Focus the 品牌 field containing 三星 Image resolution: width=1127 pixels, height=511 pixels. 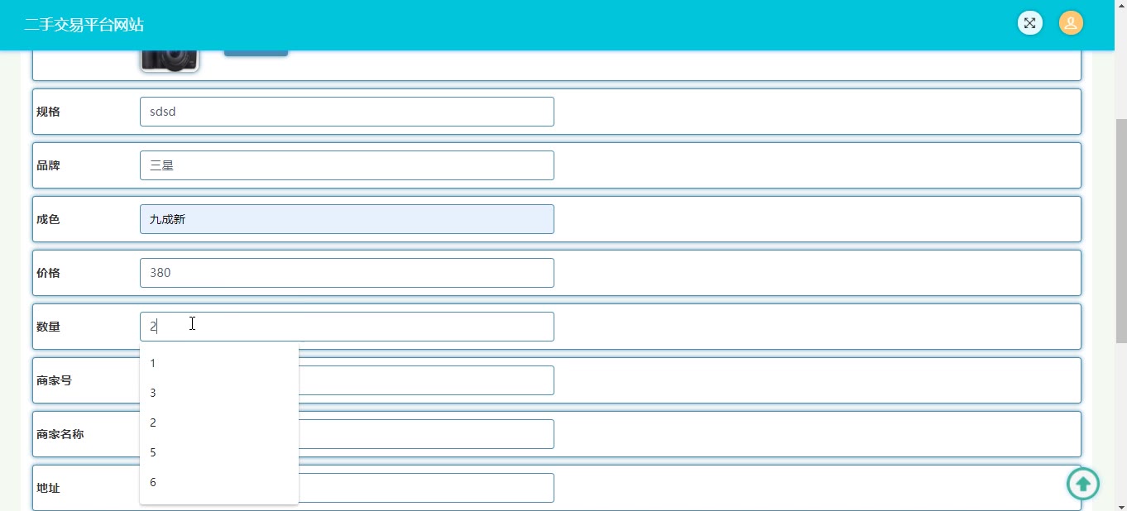pos(347,165)
